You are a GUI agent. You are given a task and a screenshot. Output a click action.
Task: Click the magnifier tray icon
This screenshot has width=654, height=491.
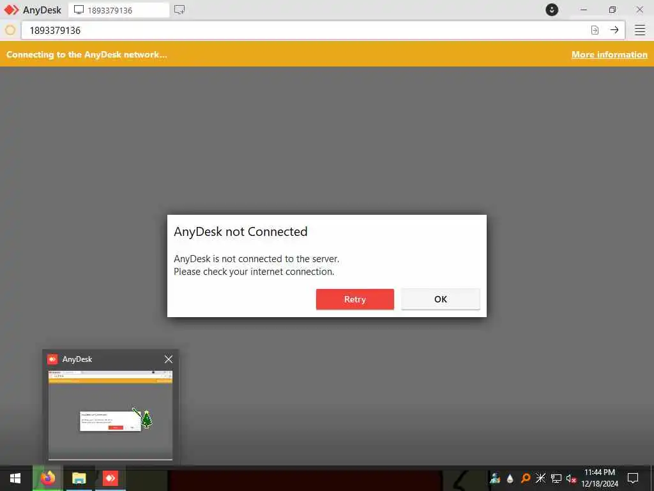(526, 478)
